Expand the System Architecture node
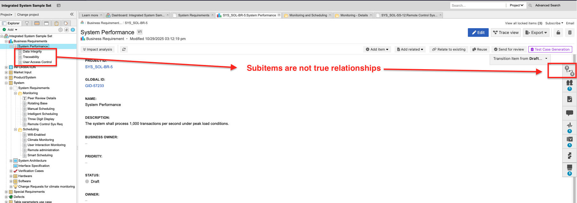Image resolution: width=577 pixels, height=203 pixels. click(11, 161)
